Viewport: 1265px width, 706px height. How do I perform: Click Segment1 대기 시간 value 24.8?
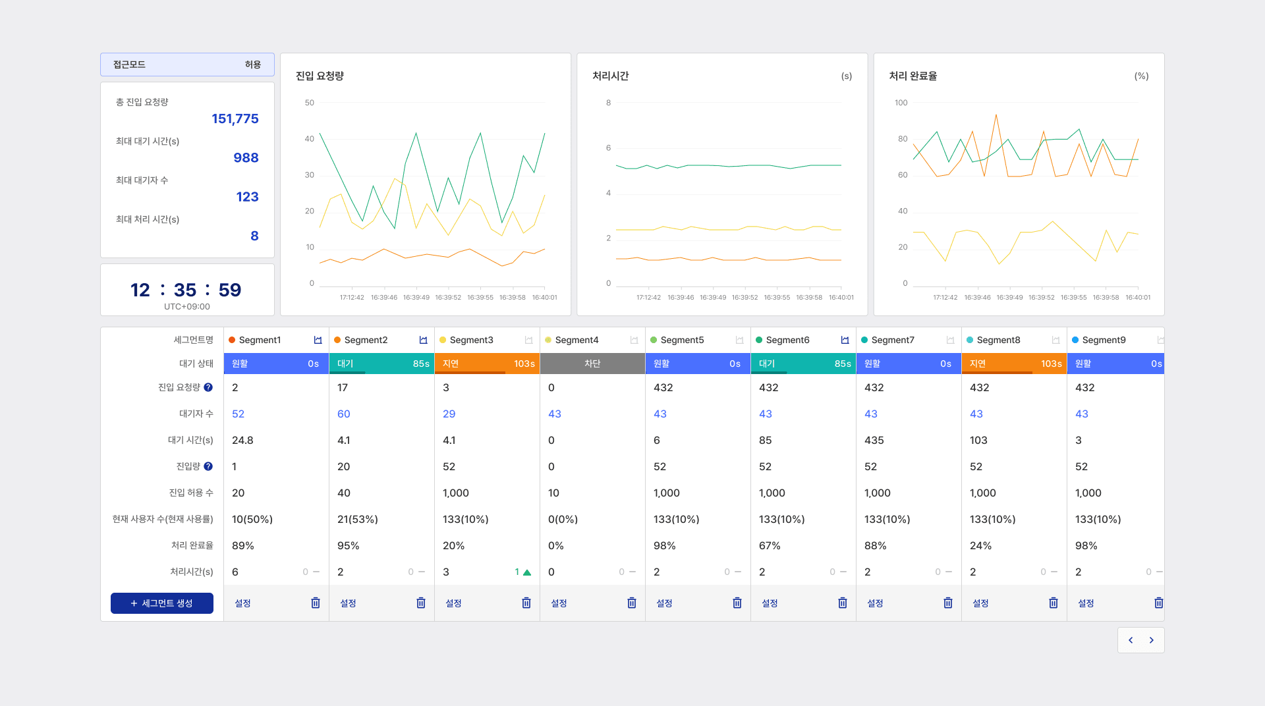[242, 440]
